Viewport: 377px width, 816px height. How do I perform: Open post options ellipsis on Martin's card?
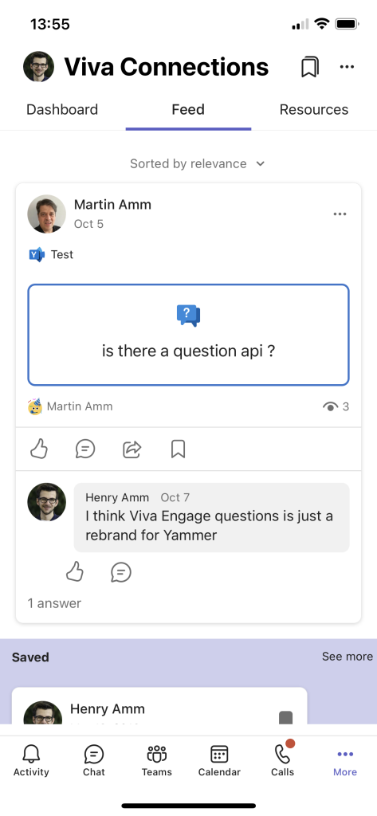click(x=340, y=214)
